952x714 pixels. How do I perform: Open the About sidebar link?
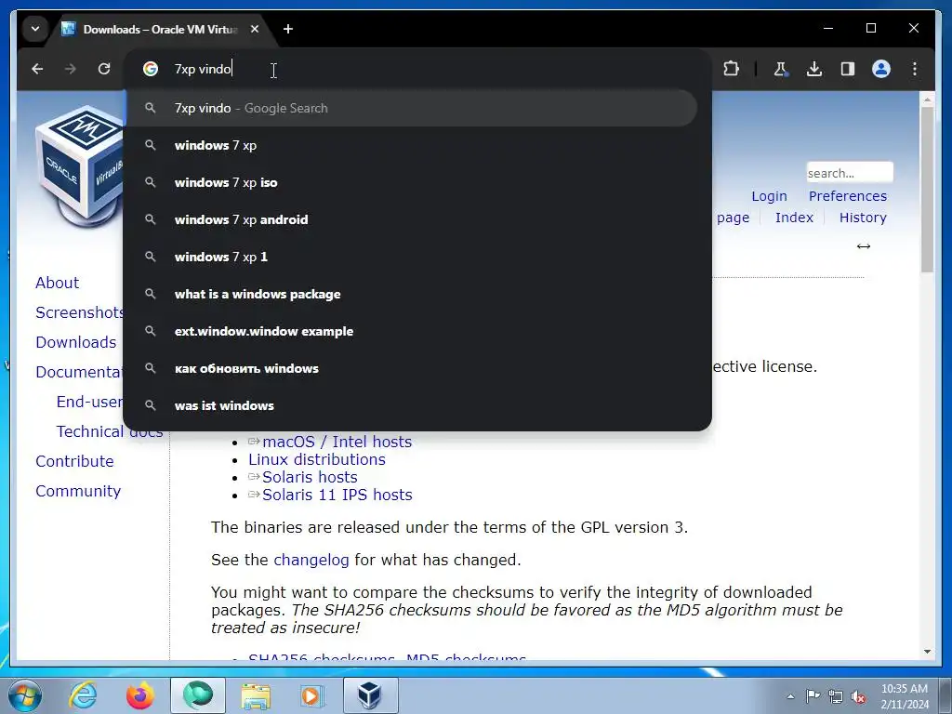tap(57, 283)
